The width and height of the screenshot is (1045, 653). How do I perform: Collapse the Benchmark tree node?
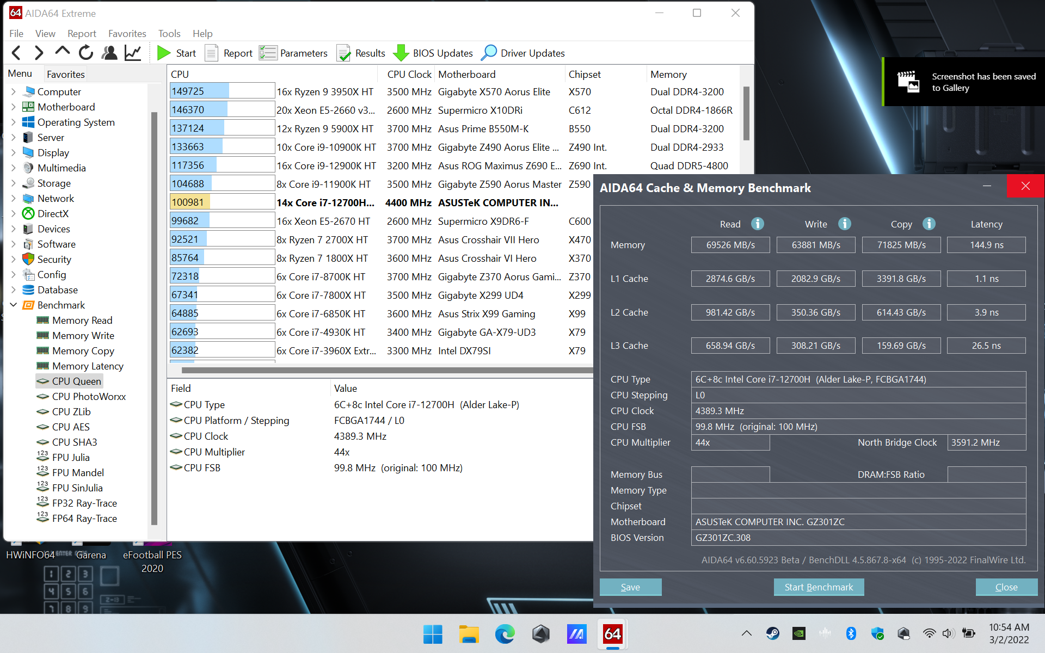(x=14, y=305)
